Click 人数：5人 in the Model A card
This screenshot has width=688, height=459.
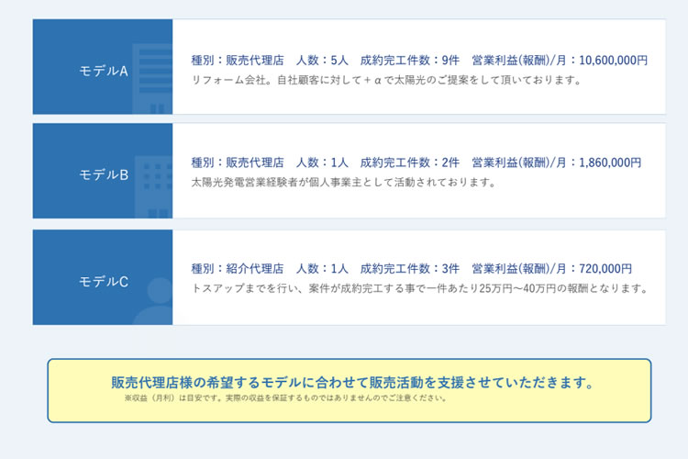pyautogui.click(x=323, y=61)
